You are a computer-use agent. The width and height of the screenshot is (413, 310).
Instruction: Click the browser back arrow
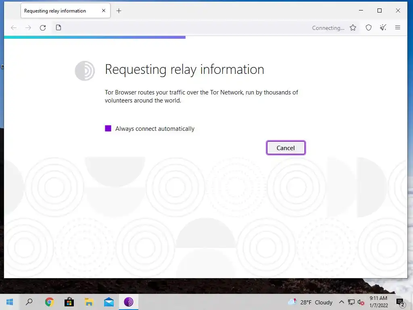[14, 28]
